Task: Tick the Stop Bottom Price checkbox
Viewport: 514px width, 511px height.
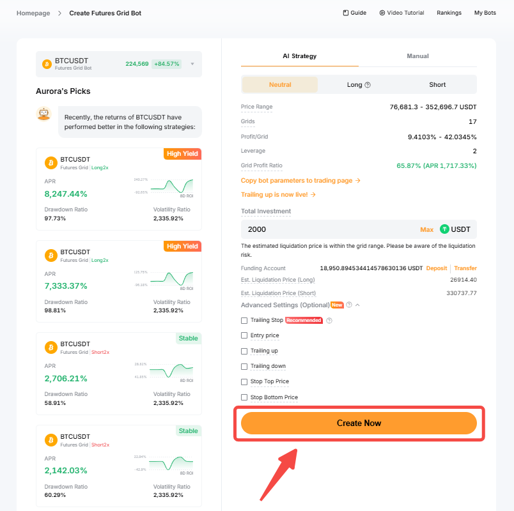Action: [x=244, y=397]
